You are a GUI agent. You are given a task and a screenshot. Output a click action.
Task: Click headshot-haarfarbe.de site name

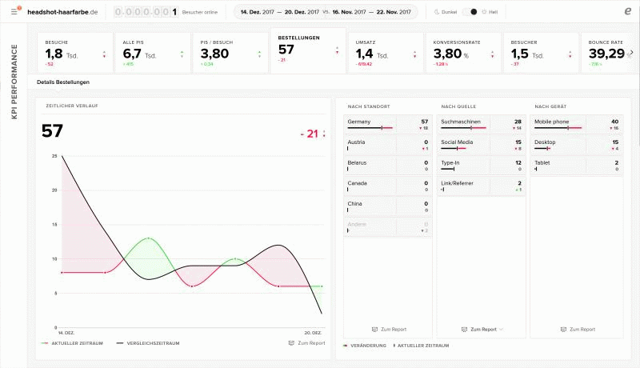pyautogui.click(x=62, y=13)
